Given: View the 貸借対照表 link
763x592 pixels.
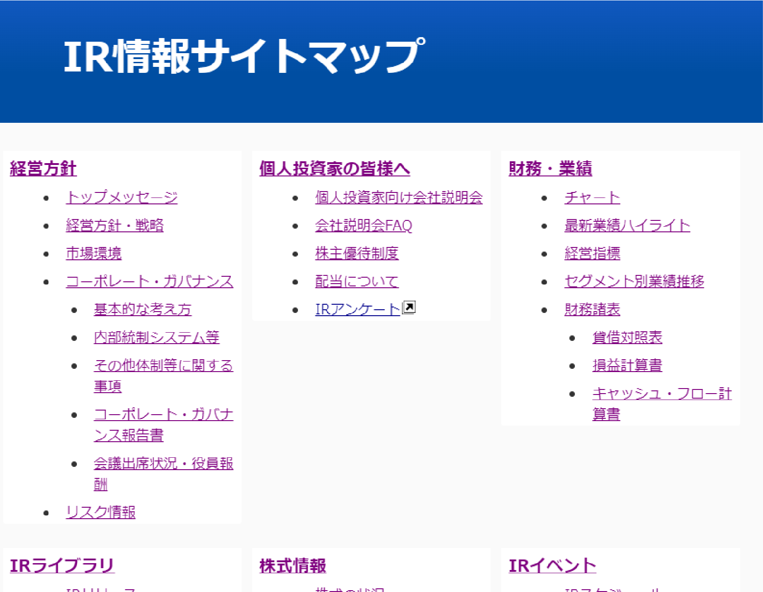Looking at the screenshot, I should click(627, 338).
